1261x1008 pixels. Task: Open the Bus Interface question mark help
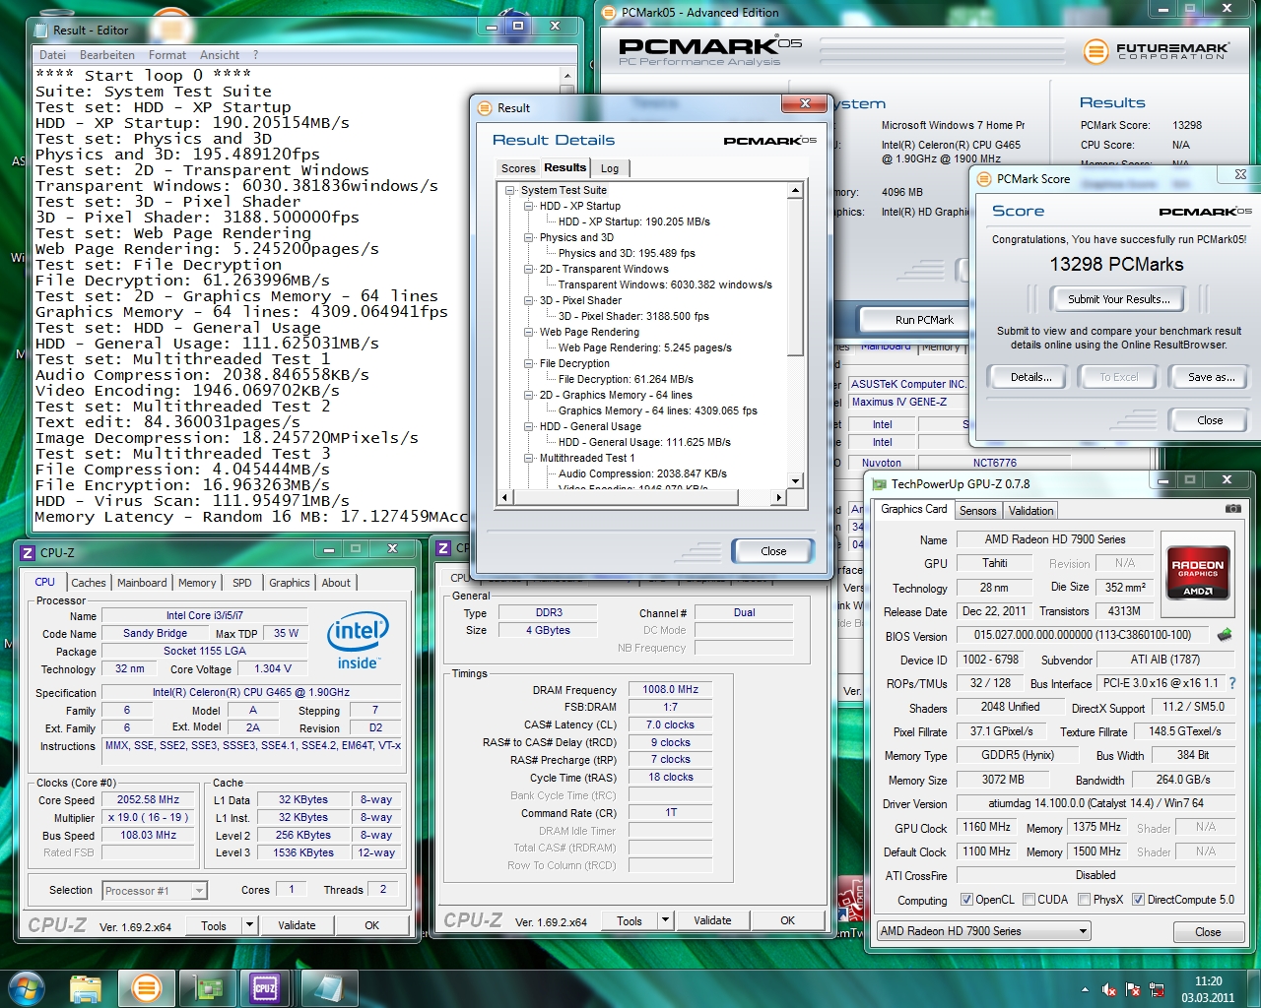click(x=1232, y=683)
